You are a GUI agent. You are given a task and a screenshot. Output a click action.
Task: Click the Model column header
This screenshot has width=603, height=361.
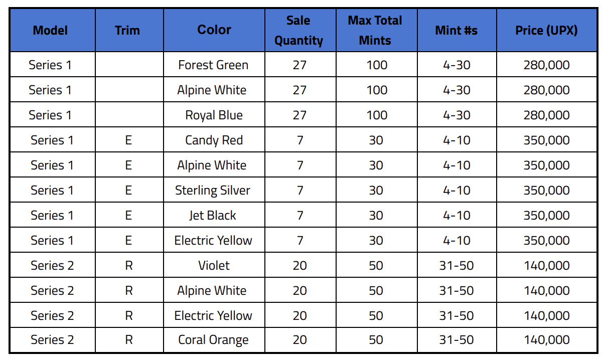(x=50, y=30)
